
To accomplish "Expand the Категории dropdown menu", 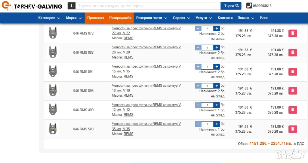I will click(49, 18).
